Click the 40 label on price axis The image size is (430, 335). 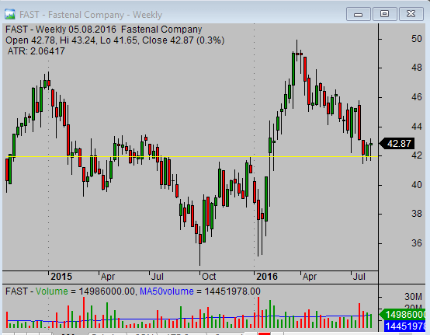tap(417, 185)
